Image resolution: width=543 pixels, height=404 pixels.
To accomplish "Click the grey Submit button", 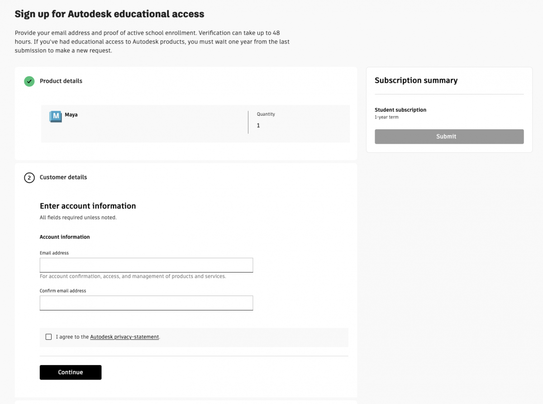I will click(449, 136).
